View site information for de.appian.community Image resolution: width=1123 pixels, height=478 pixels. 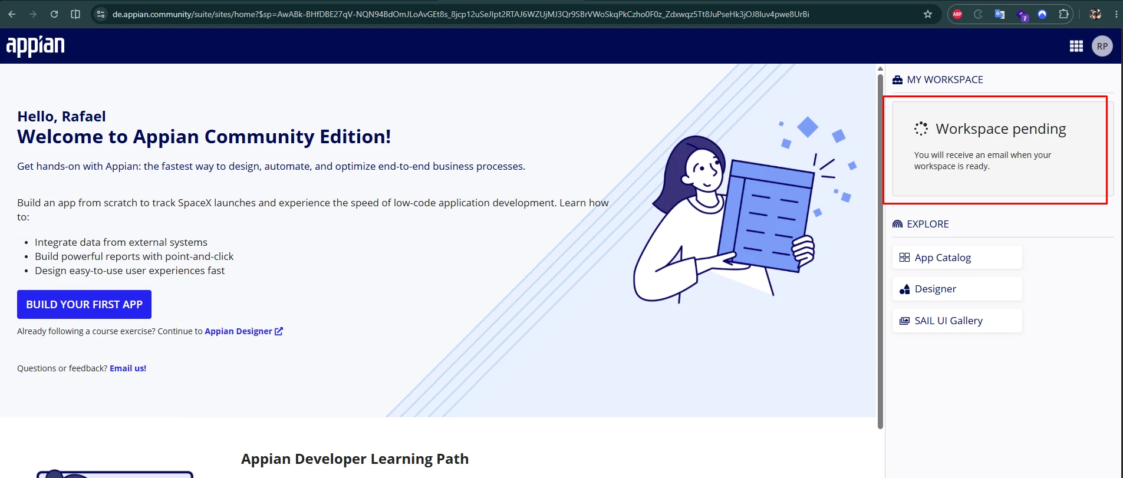pos(101,14)
